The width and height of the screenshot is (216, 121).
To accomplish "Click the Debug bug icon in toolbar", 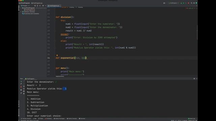I will point(184,3).
